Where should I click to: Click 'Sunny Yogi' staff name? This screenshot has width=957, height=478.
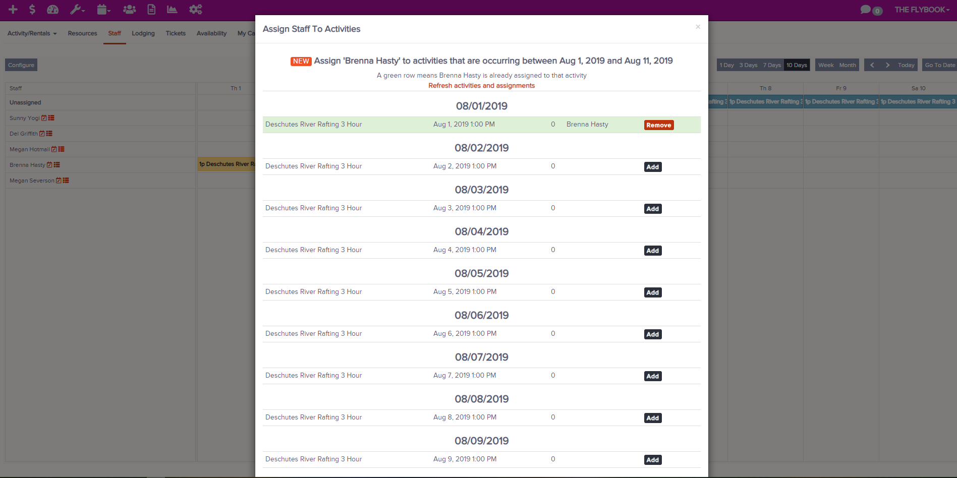click(24, 118)
